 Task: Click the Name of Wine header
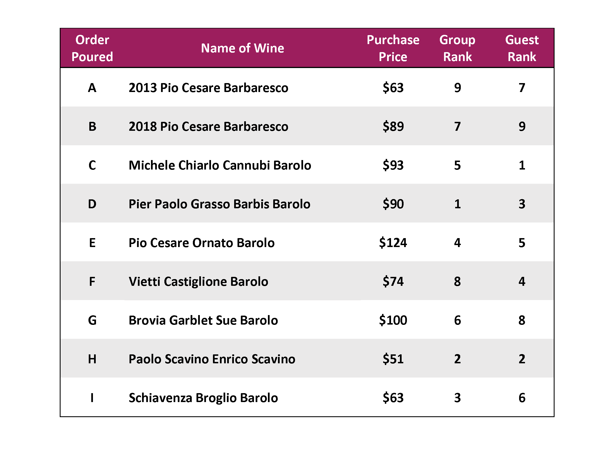pos(242,48)
